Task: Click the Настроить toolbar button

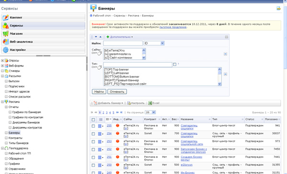Action: coord(136,103)
